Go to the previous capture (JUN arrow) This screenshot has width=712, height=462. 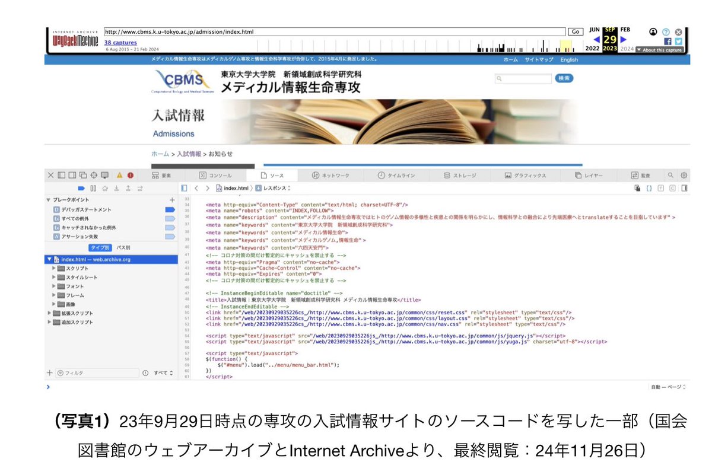[597, 40]
